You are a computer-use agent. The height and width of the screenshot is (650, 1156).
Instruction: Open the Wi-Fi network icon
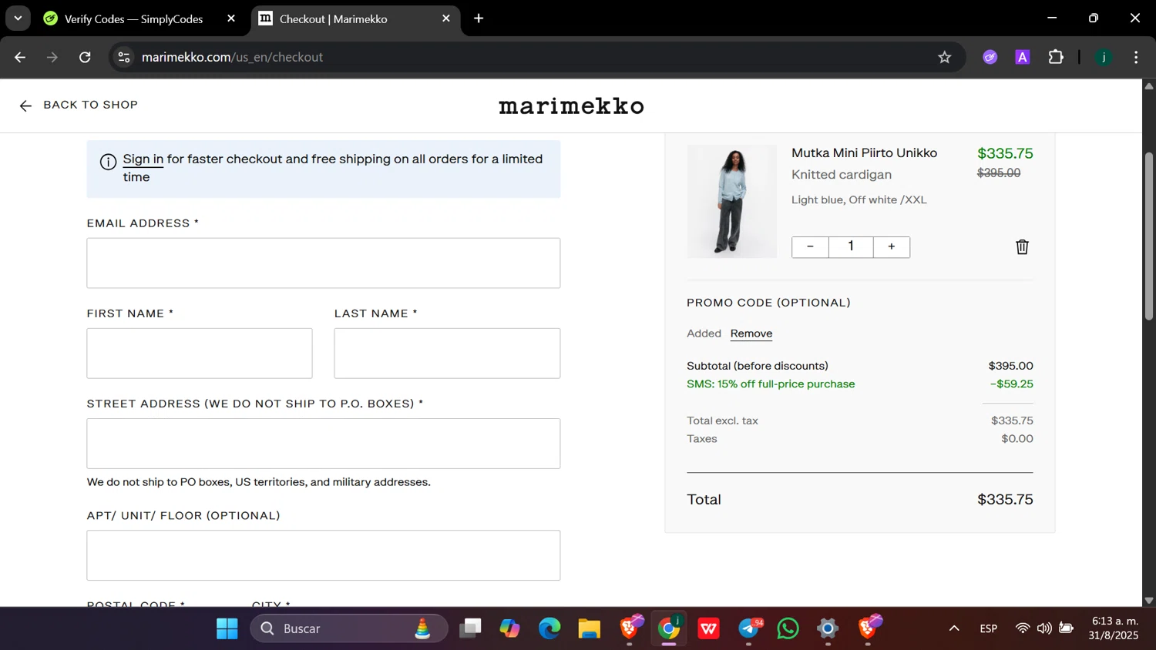point(1022,628)
